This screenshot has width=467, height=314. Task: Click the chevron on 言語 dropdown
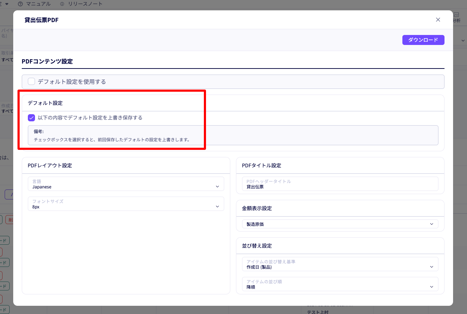[217, 187]
